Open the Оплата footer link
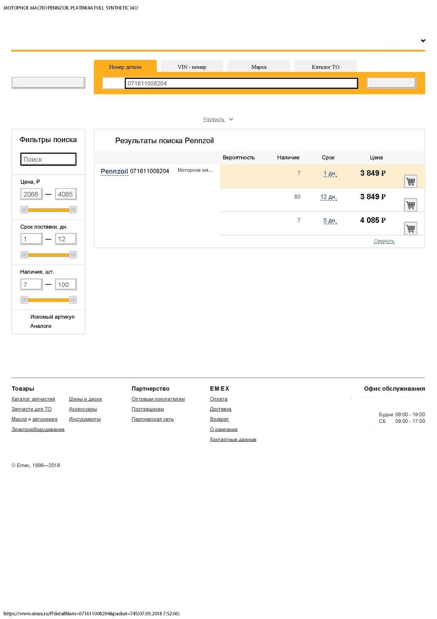 pyautogui.click(x=218, y=399)
